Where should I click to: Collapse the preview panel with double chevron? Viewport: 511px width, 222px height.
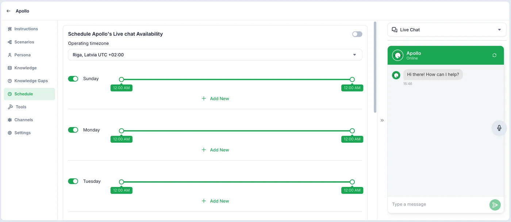(x=382, y=120)
